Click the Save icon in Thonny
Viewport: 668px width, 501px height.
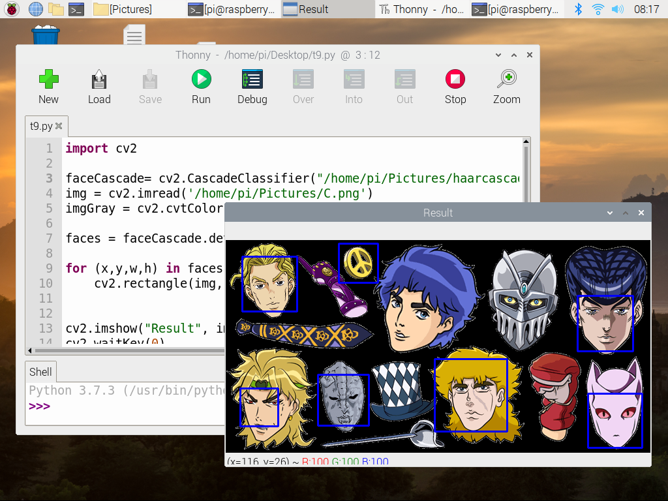coord(150,79)
